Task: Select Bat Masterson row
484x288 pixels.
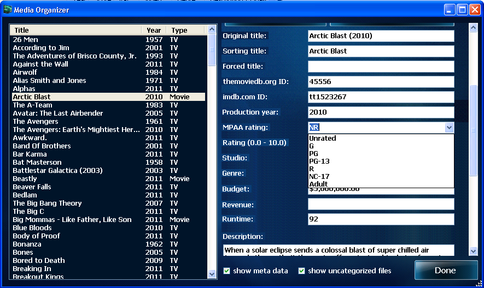Action: (x=109, y=162)
